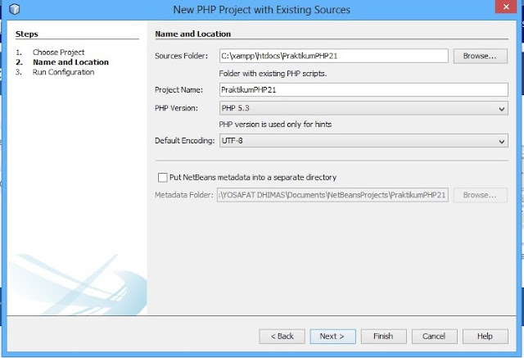Click the Project Name label

coord(178,90)
